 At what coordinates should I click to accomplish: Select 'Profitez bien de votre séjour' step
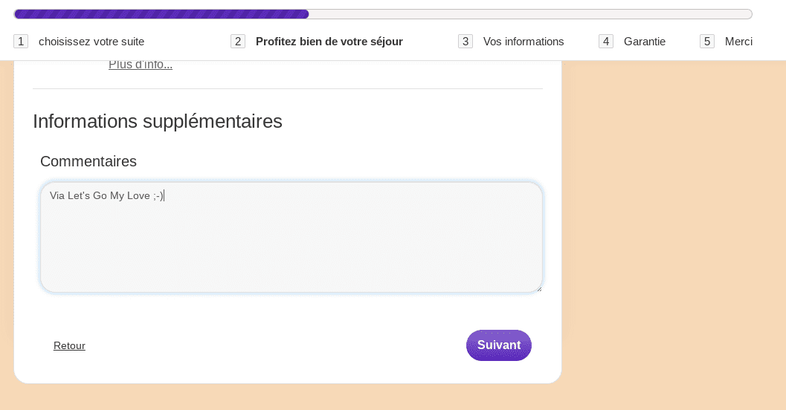(x=329, y=42)
